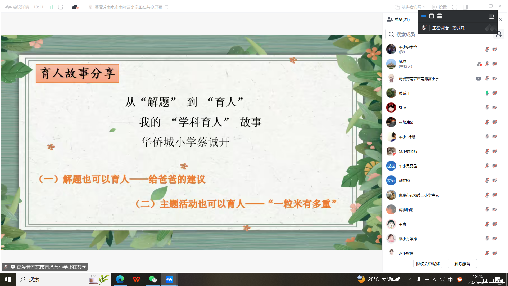Image resolution: width=508 pixels, height=286 pixels.
Task: Click 修改会中昵称 button
Action: point(428,264)
